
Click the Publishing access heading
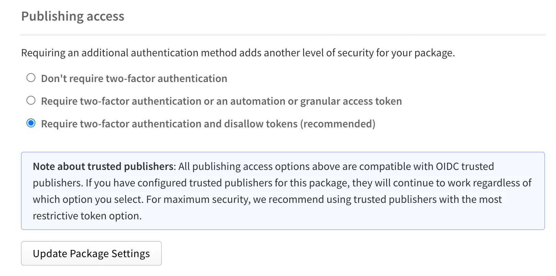coord(73,16)
